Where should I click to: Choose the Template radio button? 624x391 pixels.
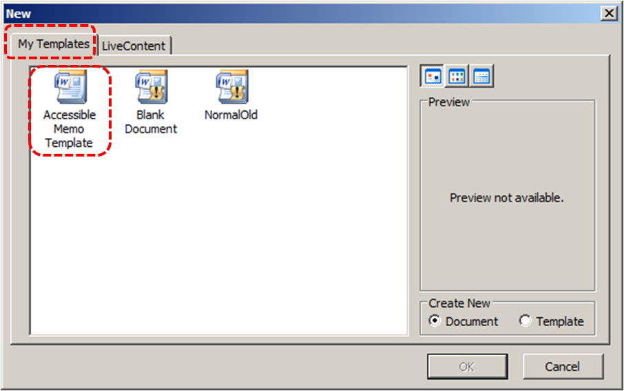(x=525, y=321)
